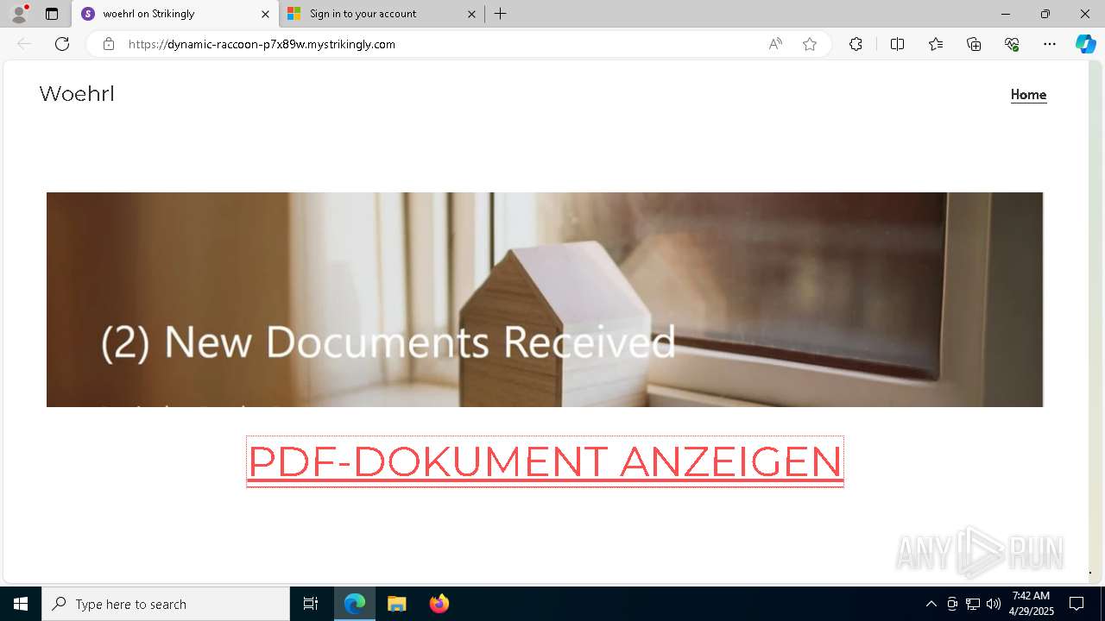
Task: Add this page to favorites
Action: 810,44
